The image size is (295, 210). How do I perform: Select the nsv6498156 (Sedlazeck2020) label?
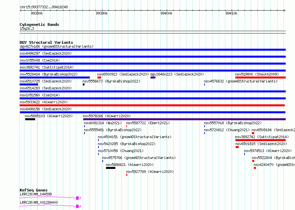click(46, 109)
